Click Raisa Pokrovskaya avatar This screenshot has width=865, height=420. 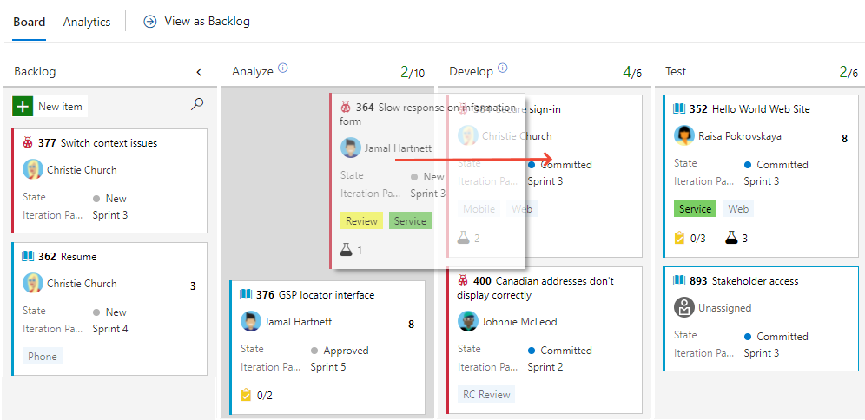point(684,135)
